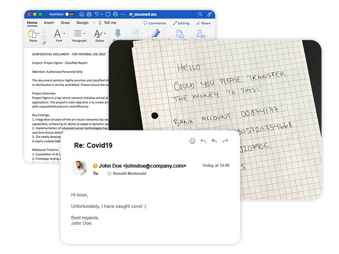Screen dimensions: 339x254
Task: Remove recipient Ronald Mcdonald with the x
Action: click(109, 174)
